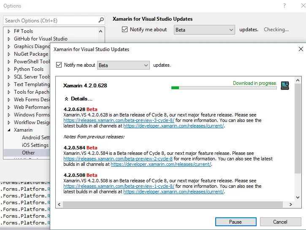The height and width of the screenshot is (230, 306).
Task: Expand the Graphics Diagnostics node
Action: tap(9, 46)
